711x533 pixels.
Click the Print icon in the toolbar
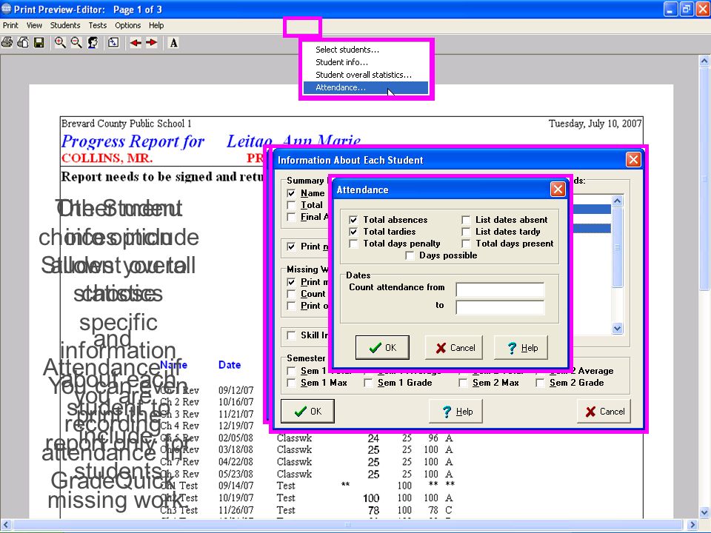pos(7,43)
